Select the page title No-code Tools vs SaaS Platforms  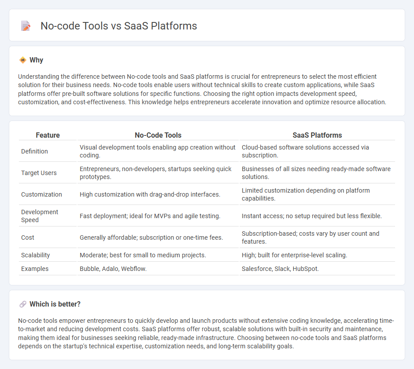click(119, 26)
